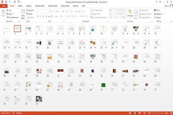Image resolution: width=173 pixels, height=115 pixels.
Task: Open the Shape Outline dropdown
Action: coord(145,14)
